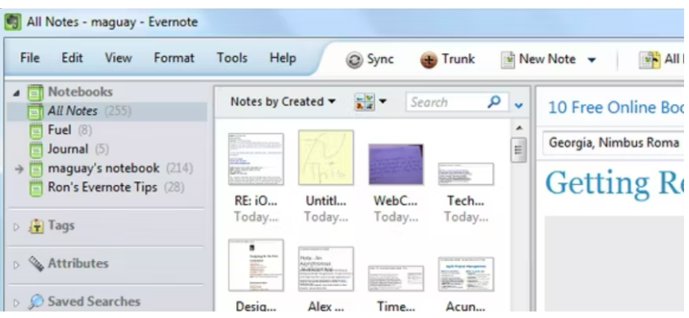Click the Evernote elephant icon in title bar
Screen dimensions: 689x318
(x=13, y=21)
